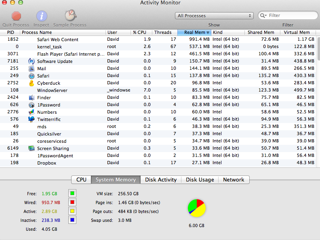Click the search magnifier in Filter field
320x240 pixels.
pyautogui.click(x=263, y=16)
